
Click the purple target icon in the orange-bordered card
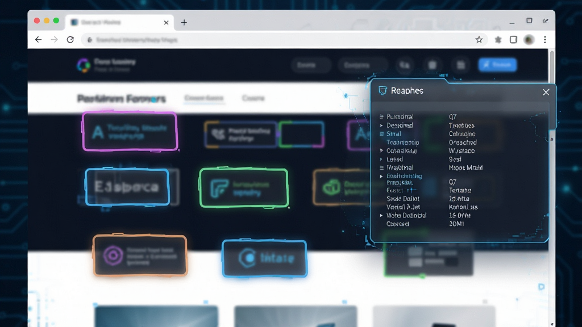tap(113, 255)
